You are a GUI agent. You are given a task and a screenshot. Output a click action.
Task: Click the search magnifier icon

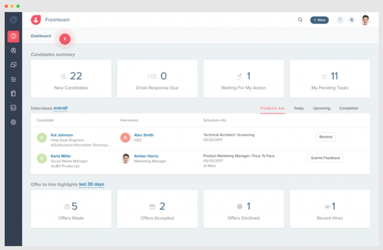click(300, 20)
